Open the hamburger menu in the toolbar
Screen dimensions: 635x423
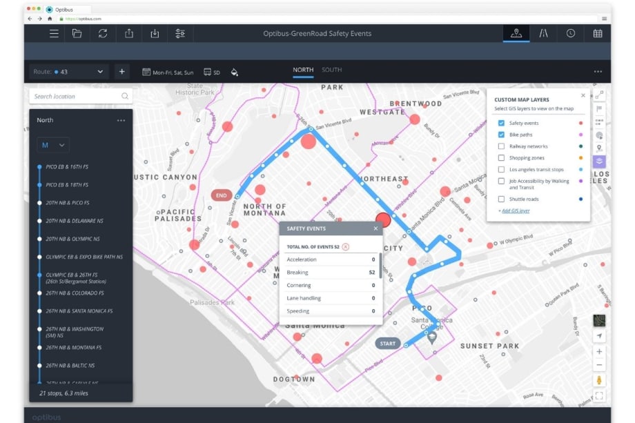54,33
